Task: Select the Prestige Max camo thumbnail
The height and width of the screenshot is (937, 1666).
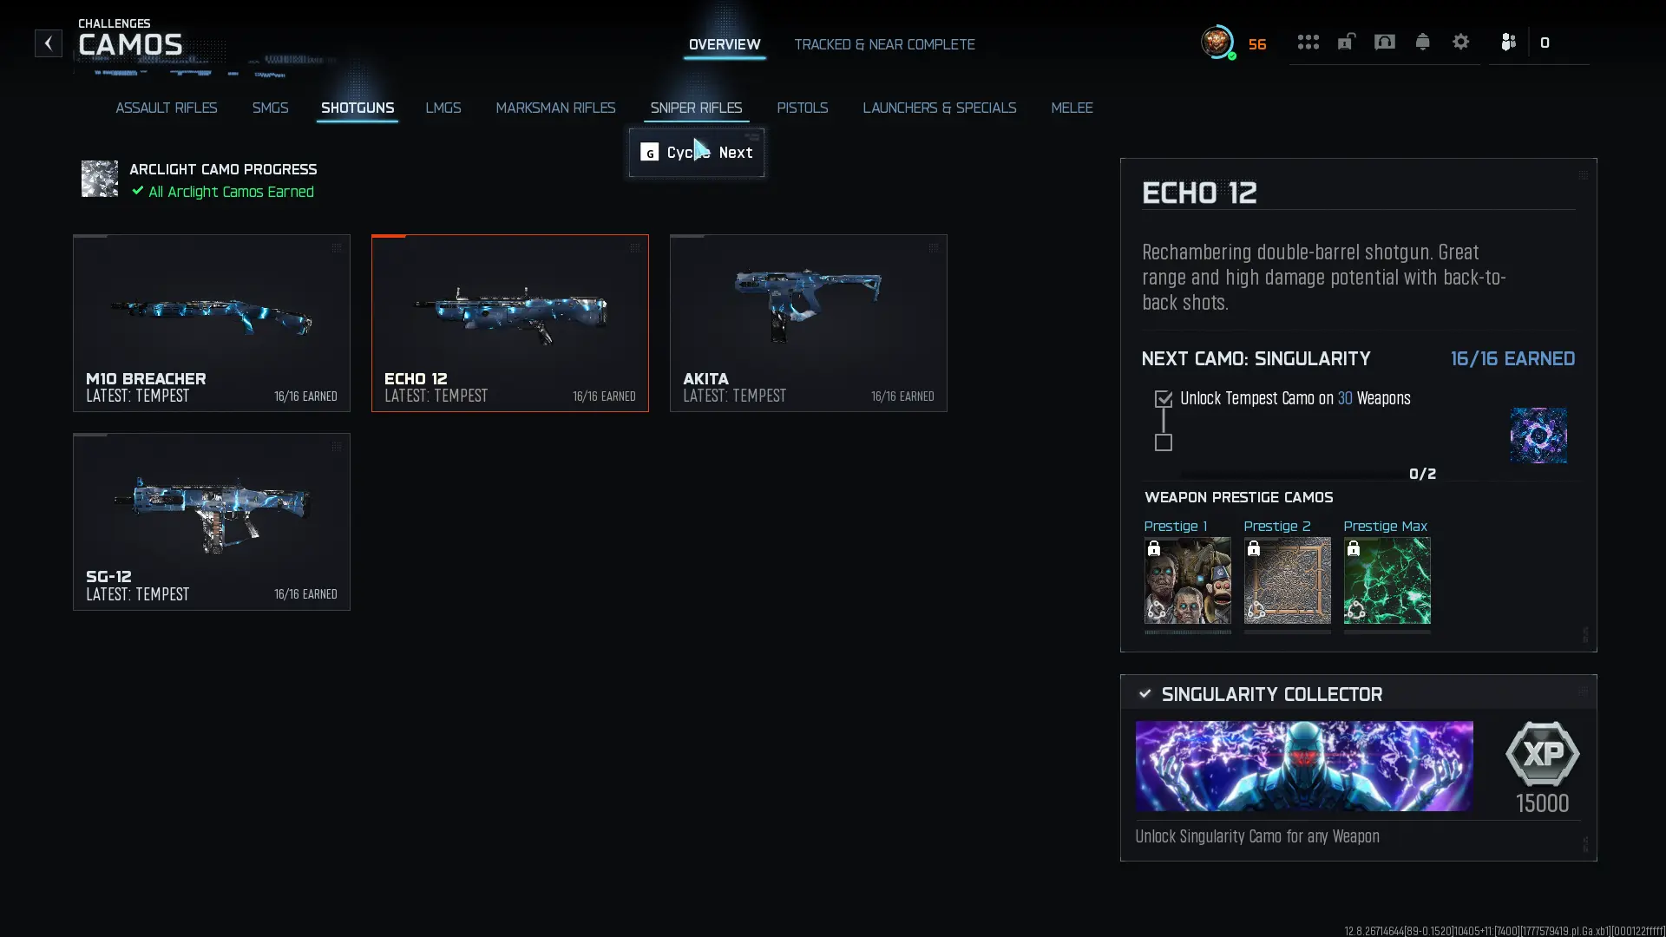Action: [x=1387, y=580]
